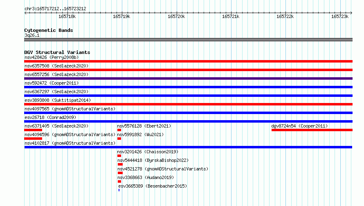Image resolution: width=364 pixels, height=206 pixels.
Task: Open nsv6367297 (Sedlazeck2020) label
Action: point(56,92)
